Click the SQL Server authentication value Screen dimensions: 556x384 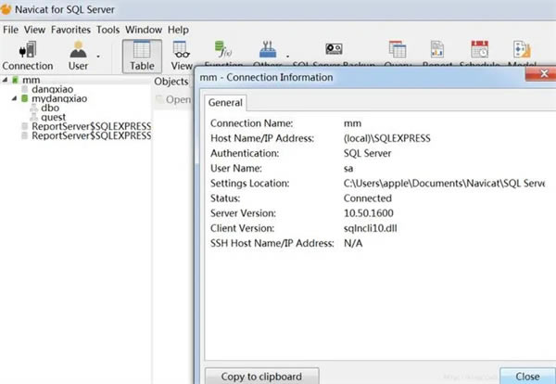[367, 153]
